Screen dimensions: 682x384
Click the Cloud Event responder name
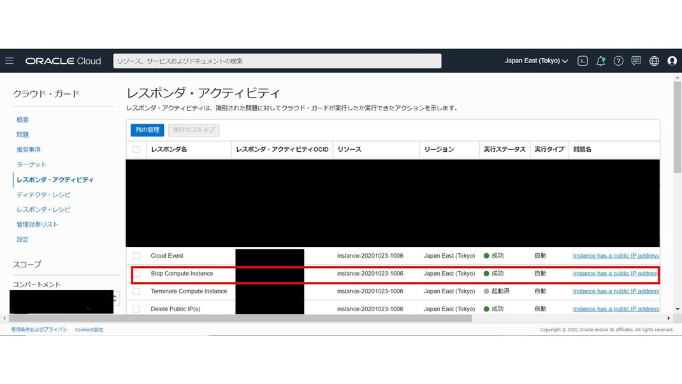tap(167, 256)
